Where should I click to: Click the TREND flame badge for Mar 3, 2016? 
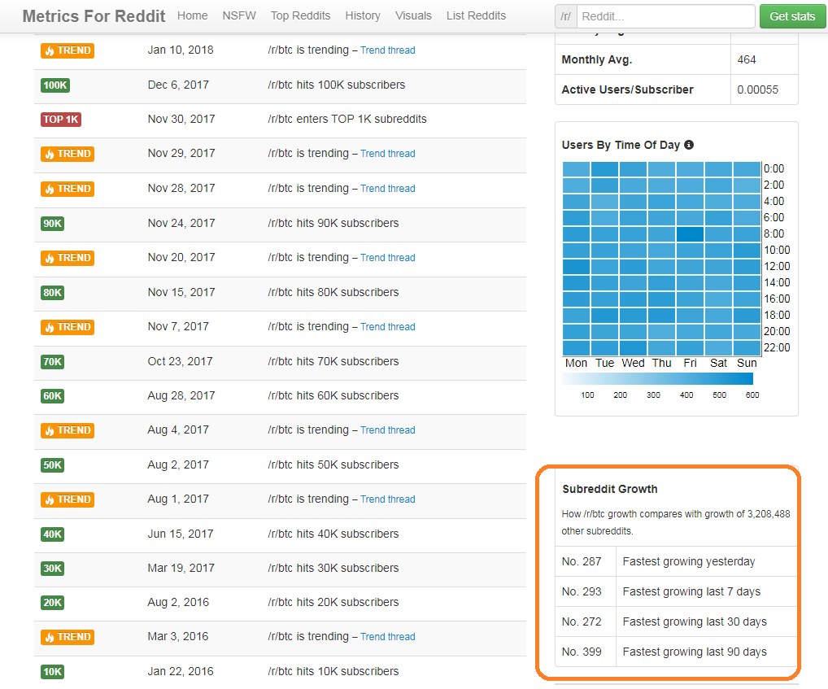(x=67, y=637)
